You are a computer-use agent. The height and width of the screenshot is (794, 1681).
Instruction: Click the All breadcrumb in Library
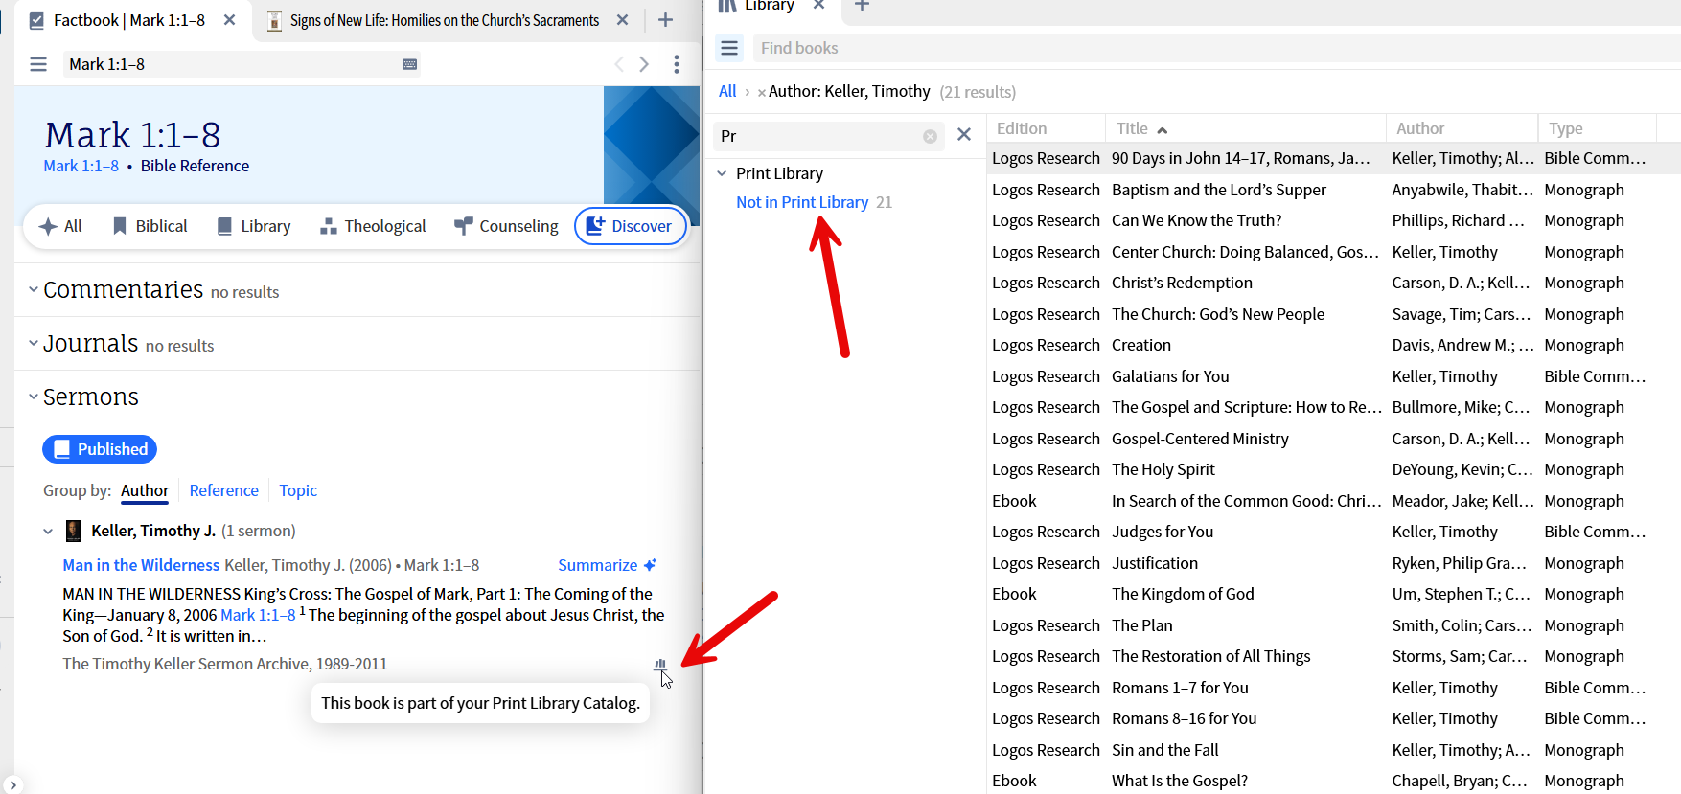point(727,91)
